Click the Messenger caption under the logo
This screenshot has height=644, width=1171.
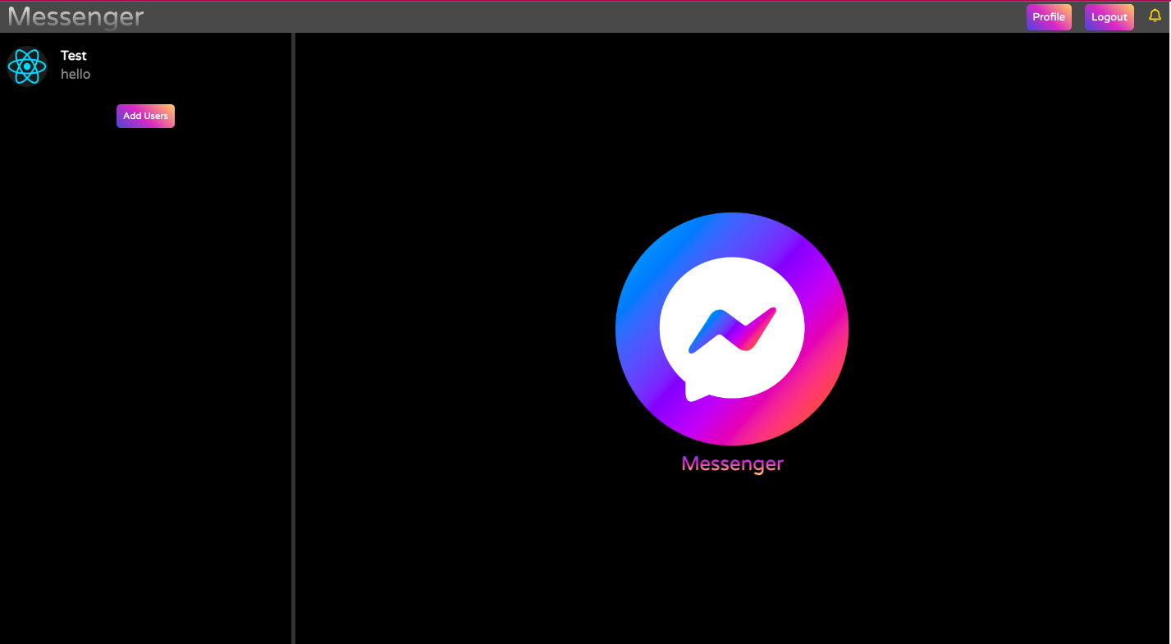point(732,464)
